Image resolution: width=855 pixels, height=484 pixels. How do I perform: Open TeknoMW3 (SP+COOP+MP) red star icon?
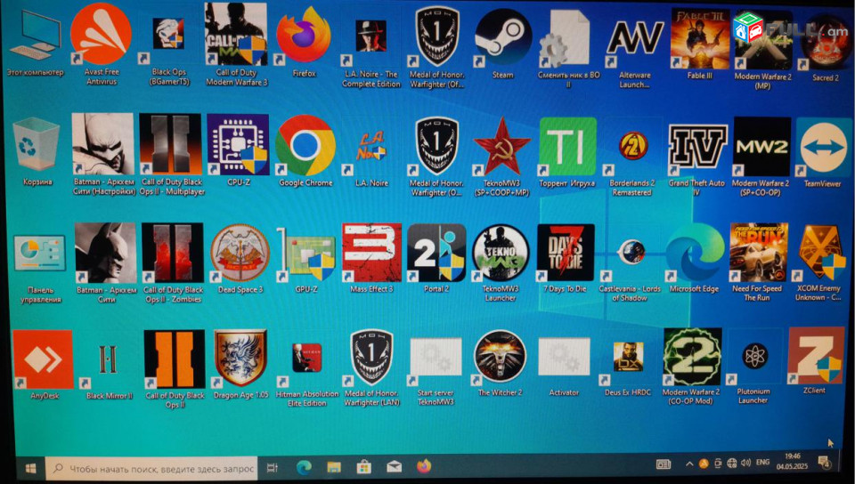501,148
